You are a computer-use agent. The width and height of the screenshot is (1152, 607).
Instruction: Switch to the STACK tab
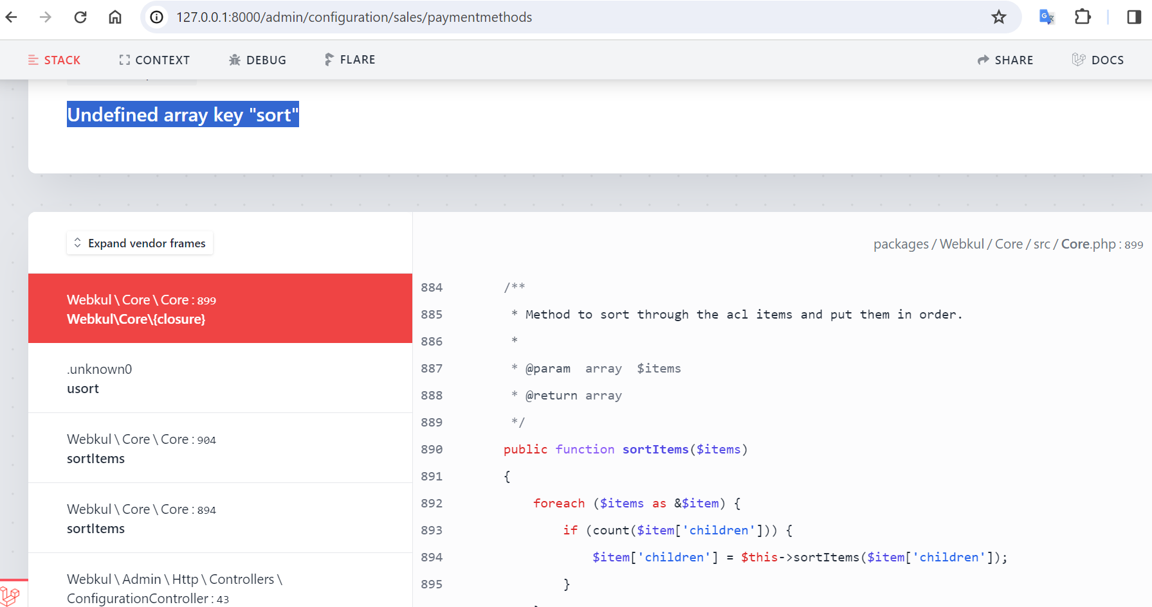point(54,60)
